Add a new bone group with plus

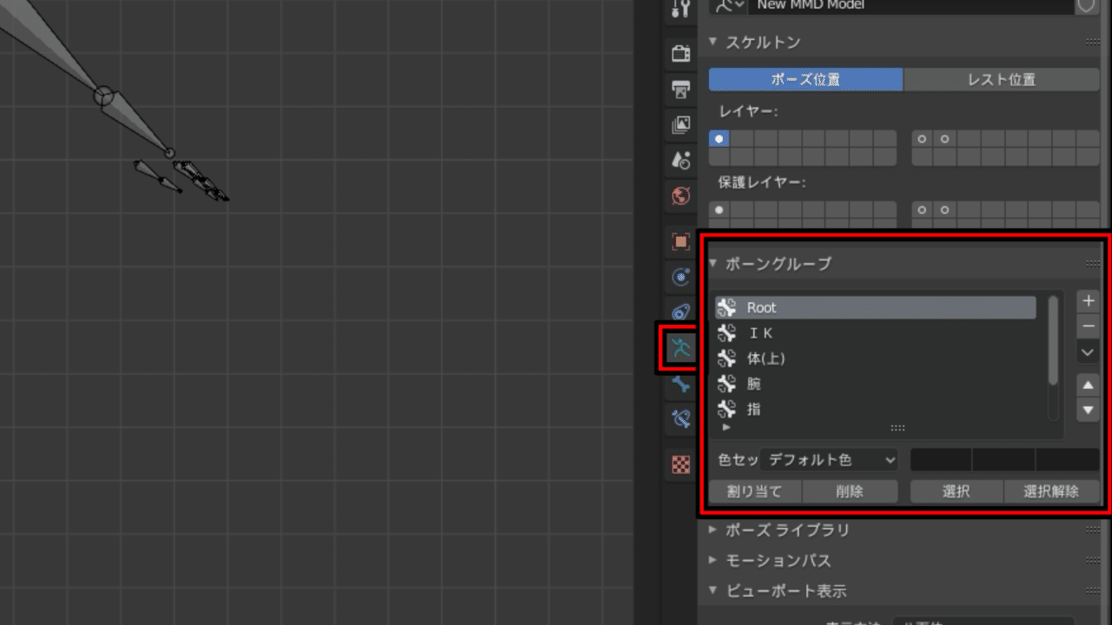point(1088,301)
